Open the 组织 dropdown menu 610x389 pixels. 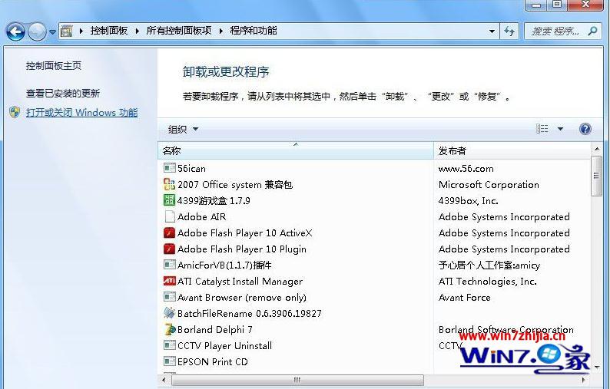pyautogui.click(x=183, y=129)
